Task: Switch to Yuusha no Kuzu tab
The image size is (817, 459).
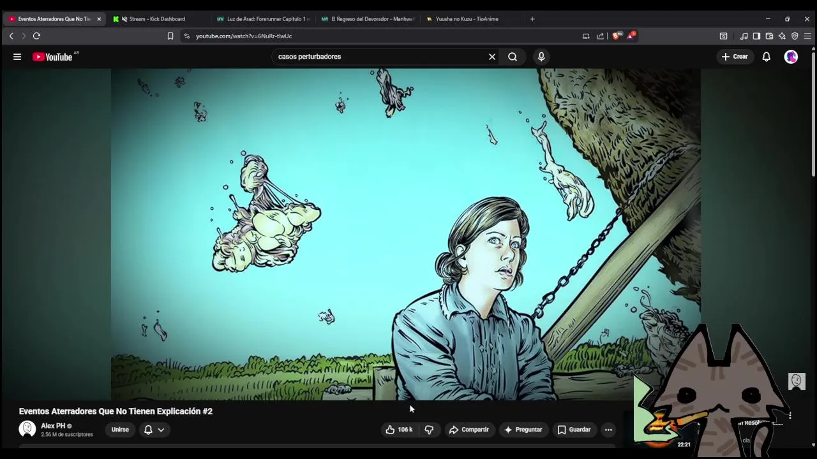Action: [x=471, y=19]
